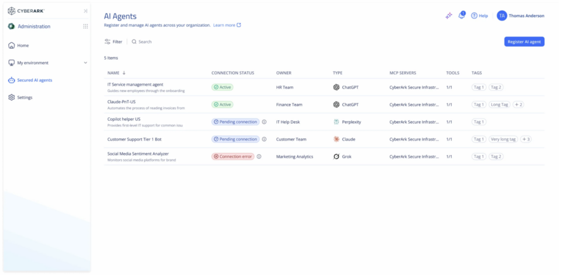The height and width of the screenshot is (275, 571).
Task: Click the OWNER column header
Action: coord(284,73)
